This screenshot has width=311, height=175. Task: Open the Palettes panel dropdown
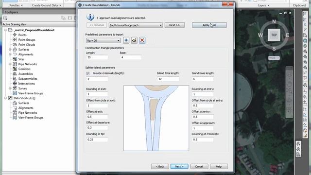(16, 5)
